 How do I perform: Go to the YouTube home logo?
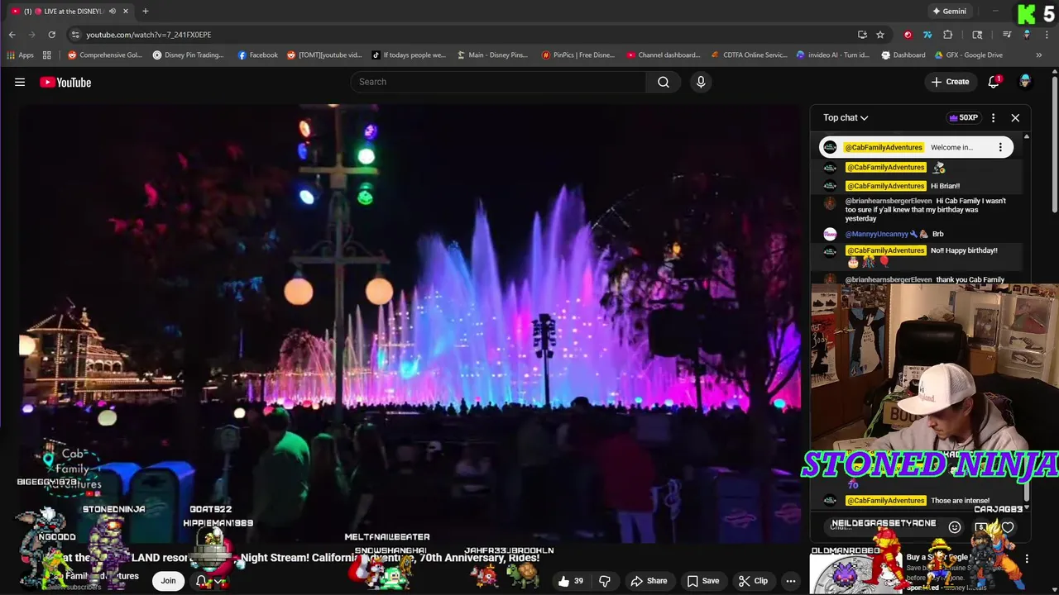tap(65, 82)
